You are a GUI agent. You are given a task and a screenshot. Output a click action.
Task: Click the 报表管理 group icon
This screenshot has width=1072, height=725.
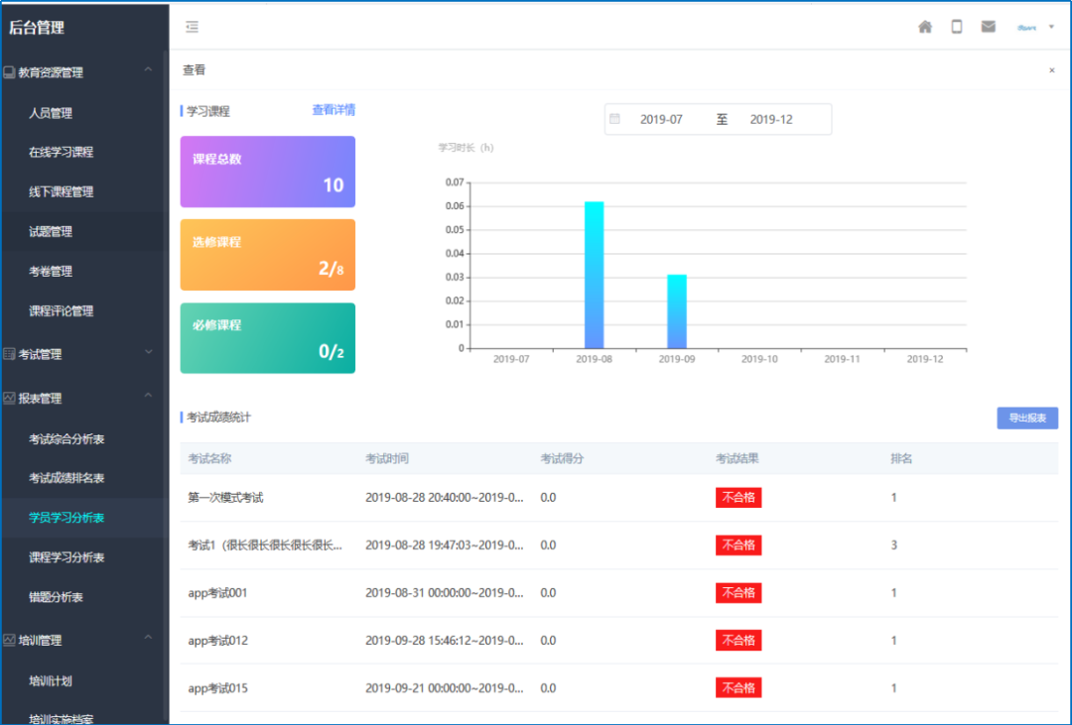click(9, 398)
